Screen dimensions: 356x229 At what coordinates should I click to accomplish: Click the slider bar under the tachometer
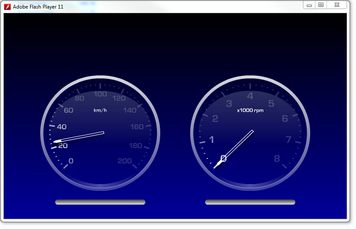[250, 202]
